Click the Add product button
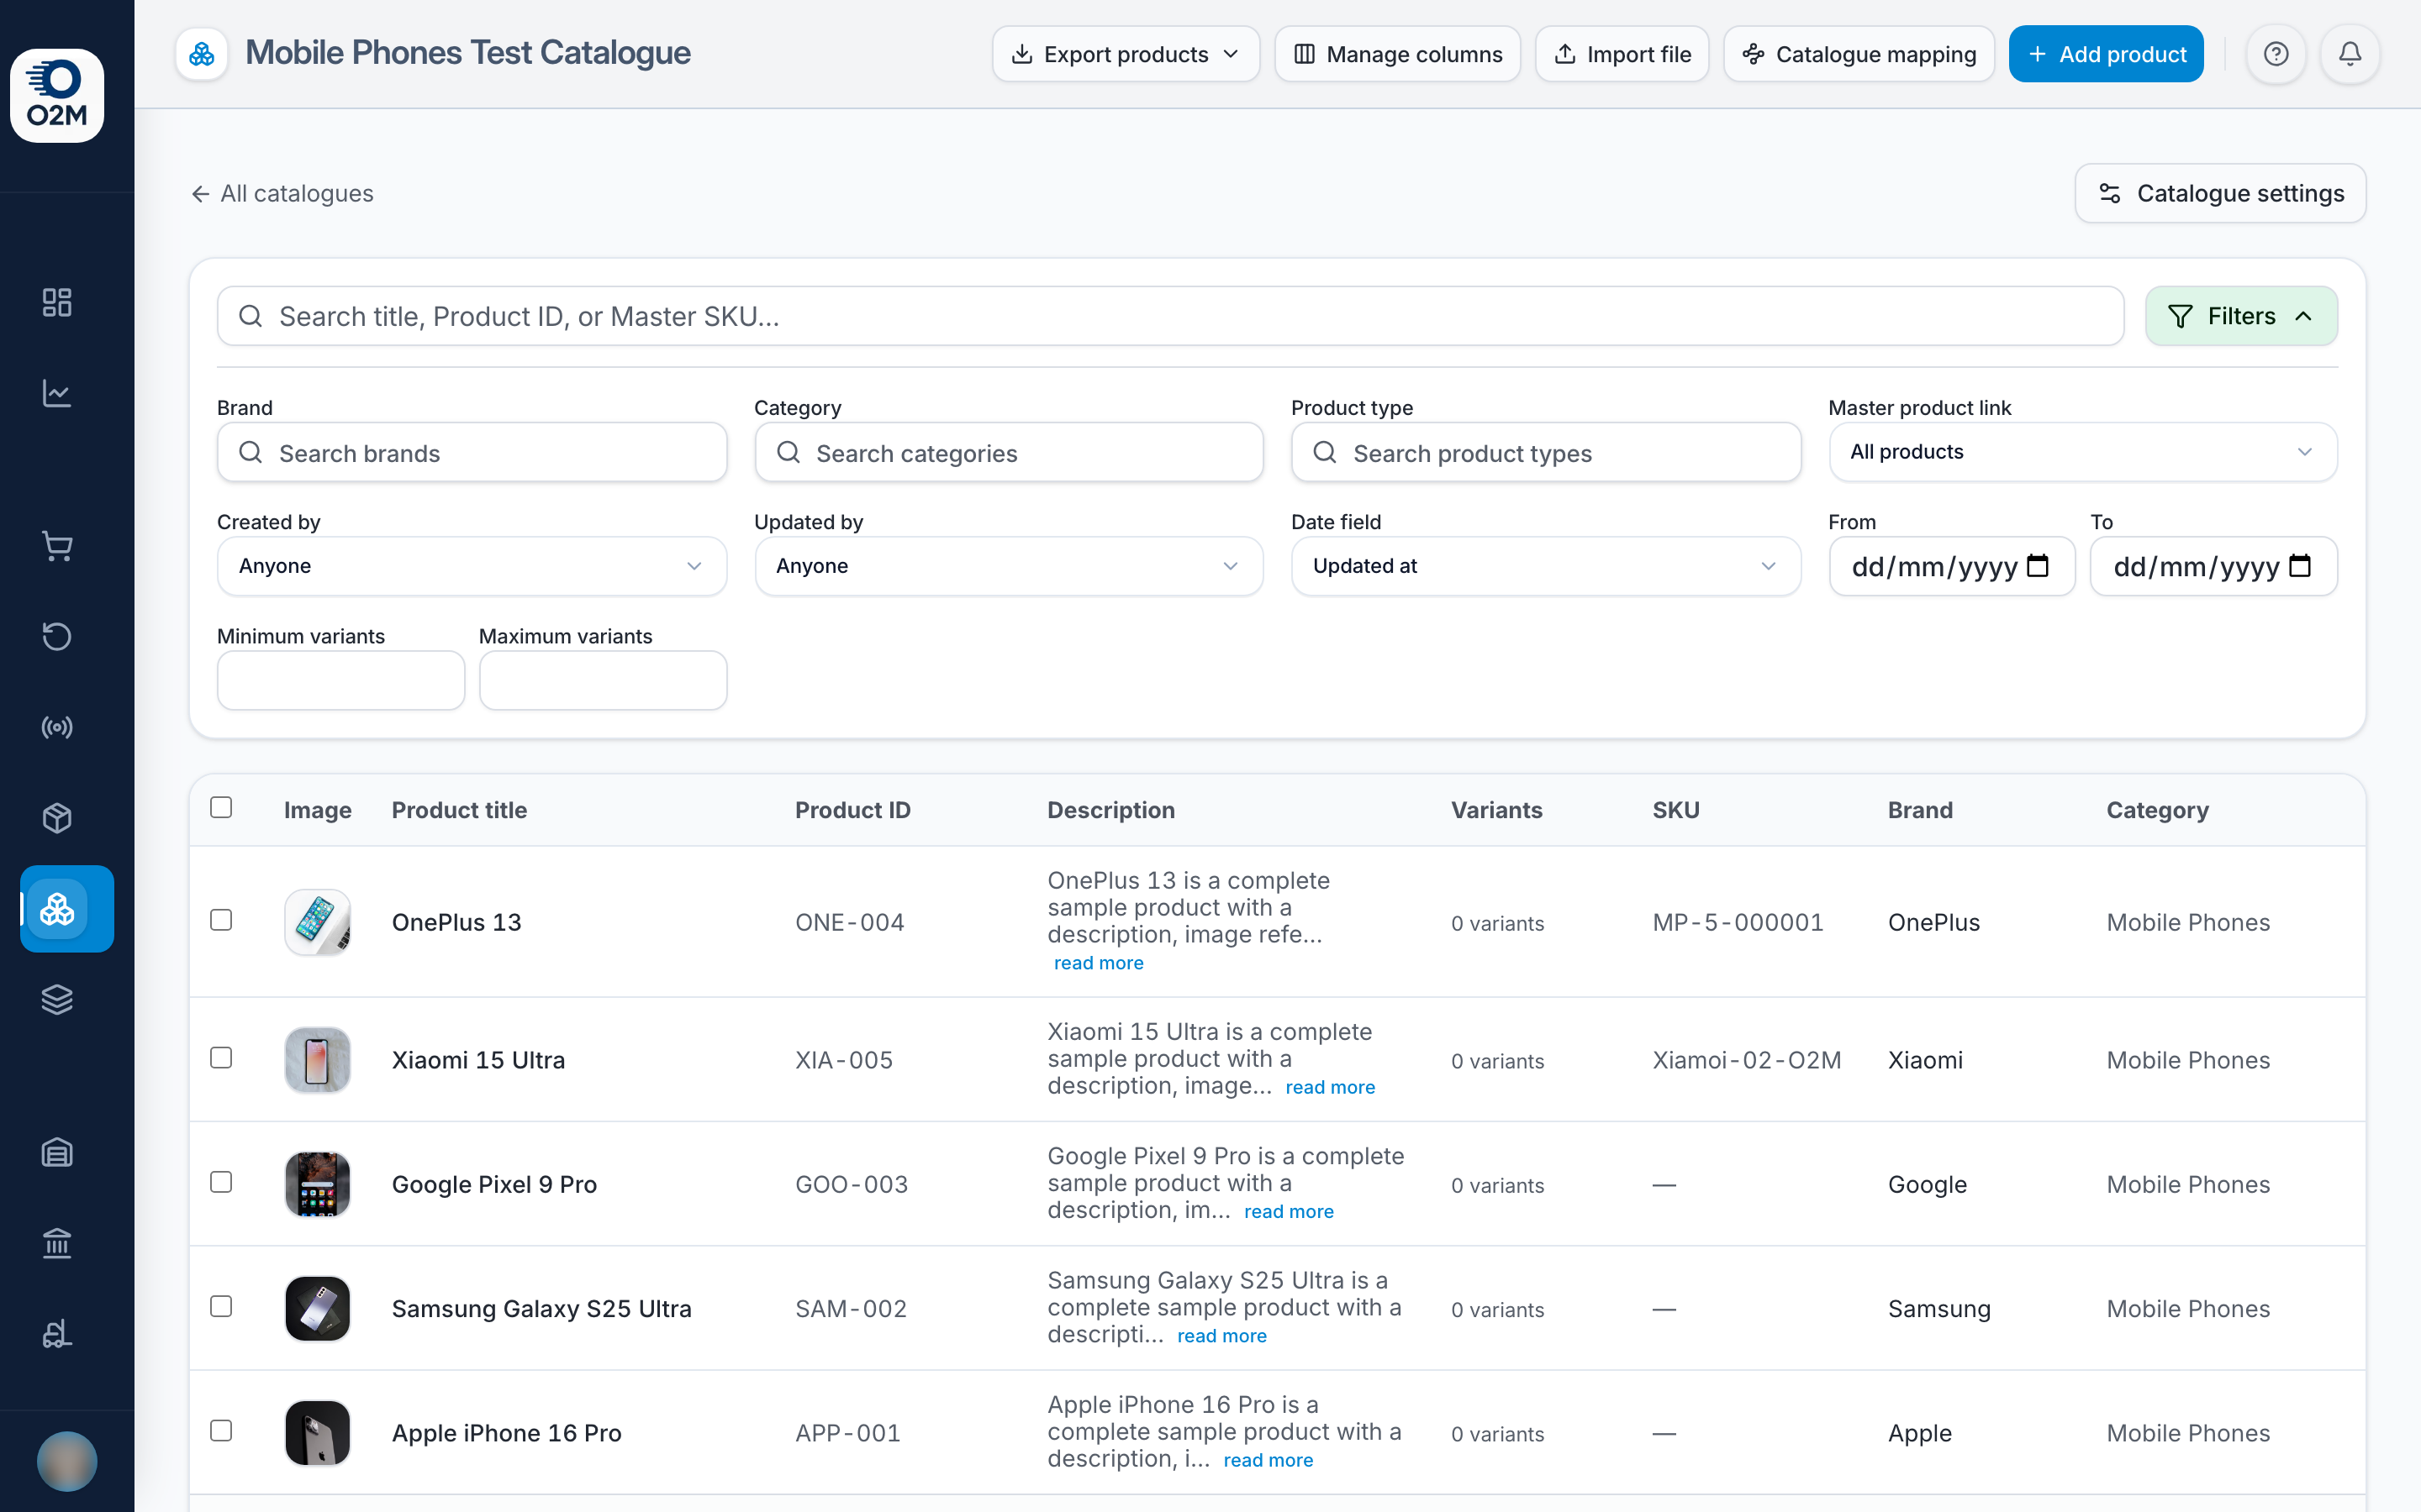The width and height of the screenshot is (2421, 1512). [x=2106, y=54]
